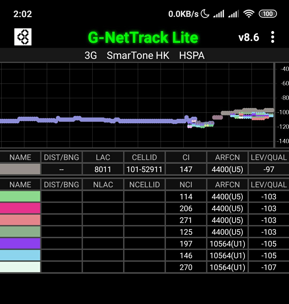
Task: Tap the CELLID column header
Action: tap(144, 157)
